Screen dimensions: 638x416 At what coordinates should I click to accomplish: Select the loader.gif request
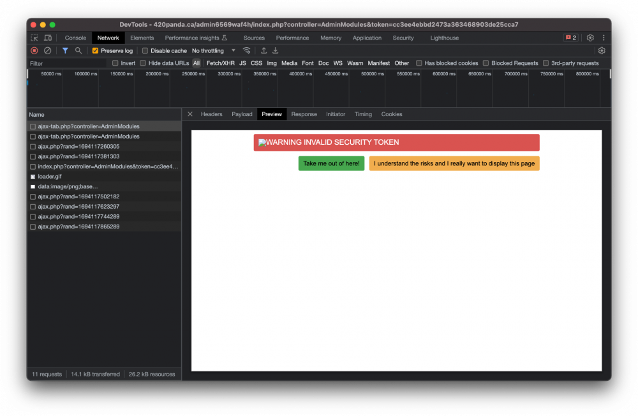point(104,177)
